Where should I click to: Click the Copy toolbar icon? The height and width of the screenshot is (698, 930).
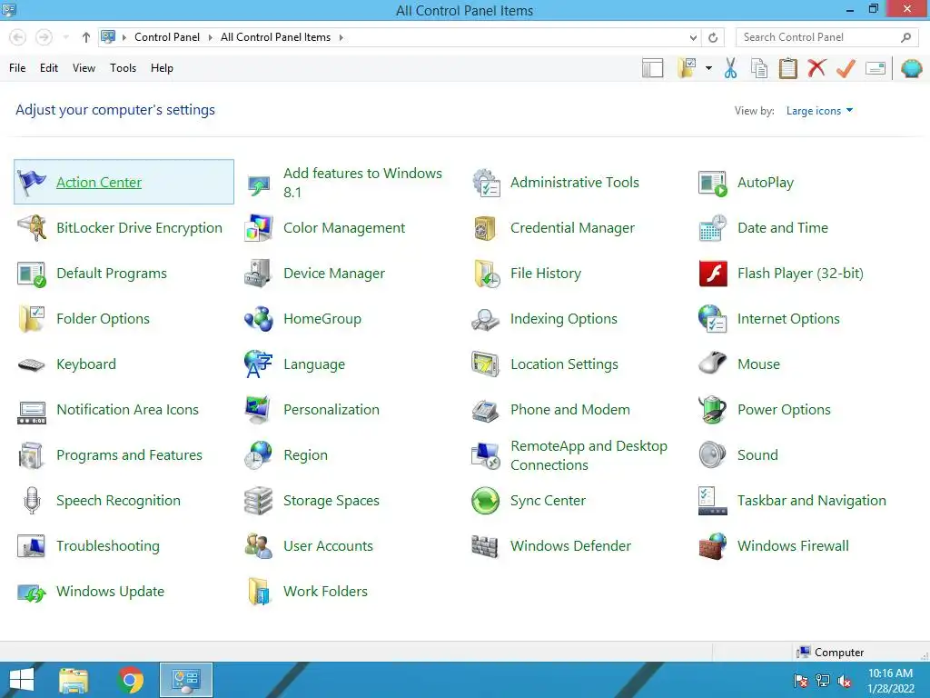pos(759,68)
